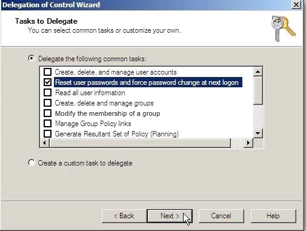Enable Read all user information checkbox
This screenshot has width=306, height=231.
click(47, 92)
